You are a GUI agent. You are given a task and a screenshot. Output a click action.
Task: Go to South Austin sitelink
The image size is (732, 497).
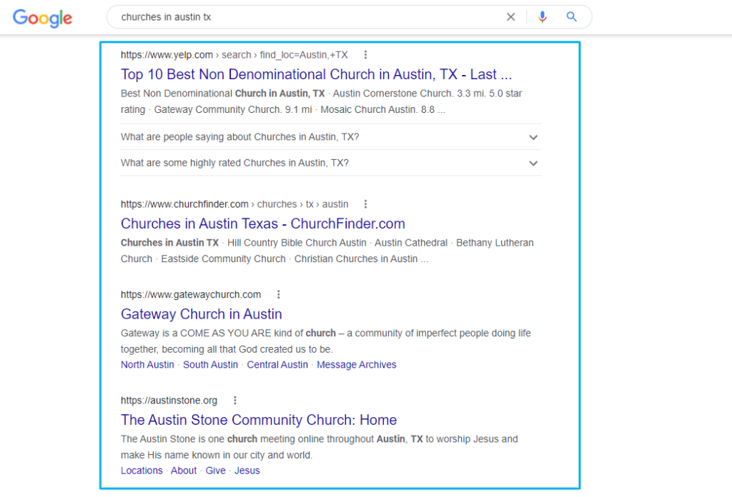(x=210, y=365)
